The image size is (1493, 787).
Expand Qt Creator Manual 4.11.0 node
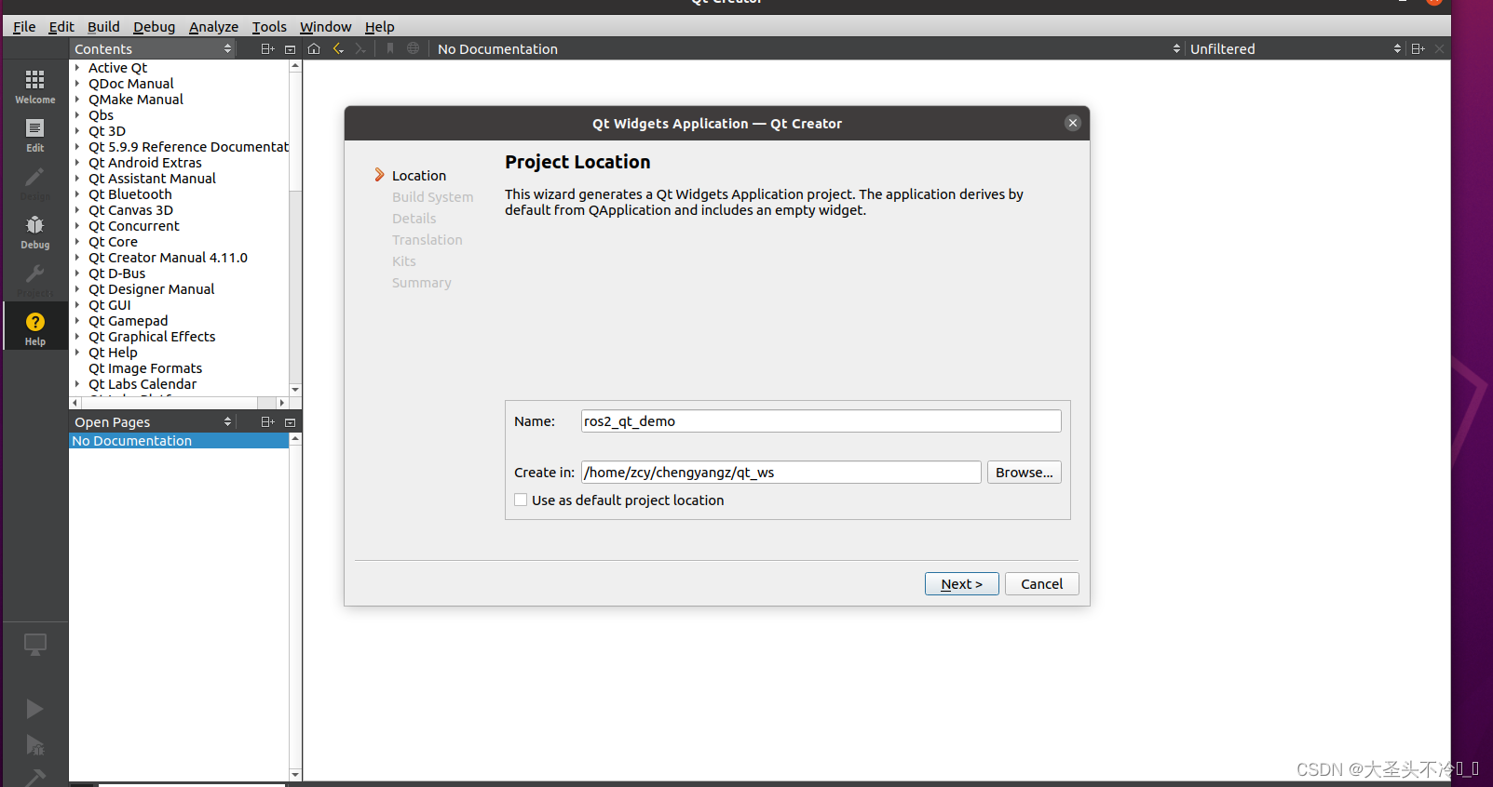click(77, 257)
